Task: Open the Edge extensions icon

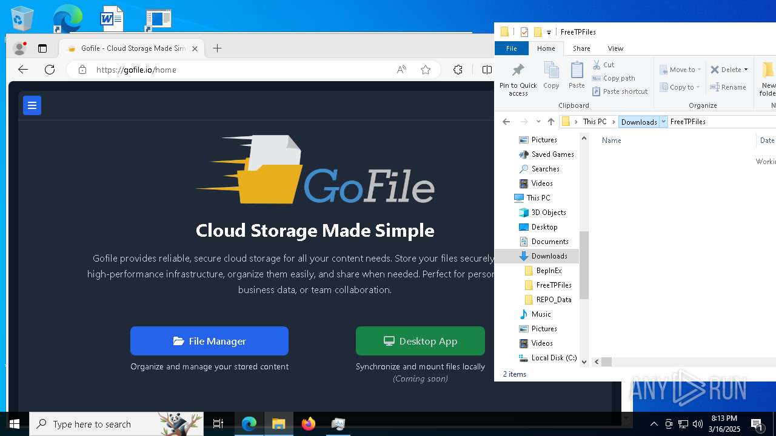Action: [458, 70]
